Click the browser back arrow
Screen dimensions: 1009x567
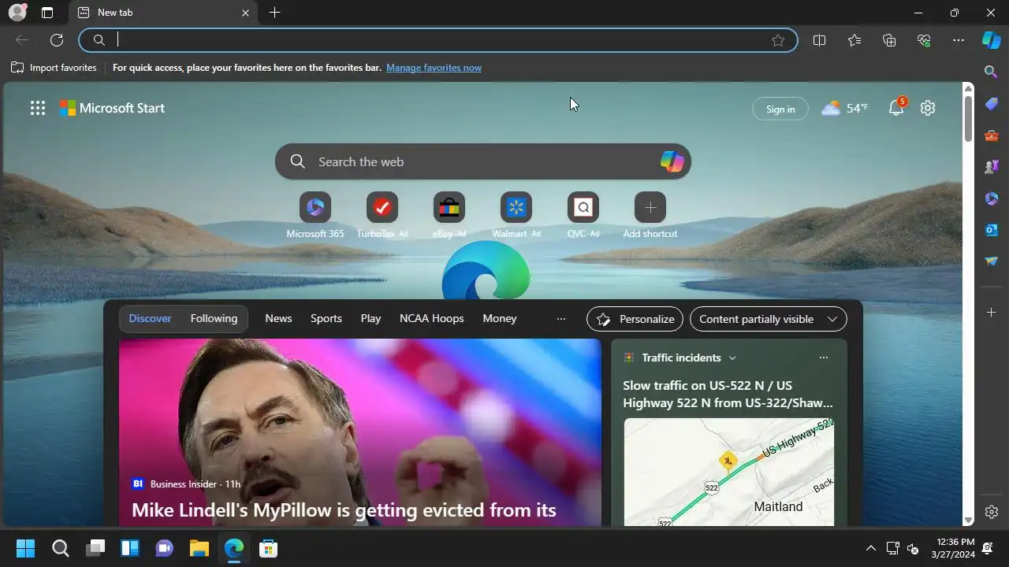click(x=22, y=40)
